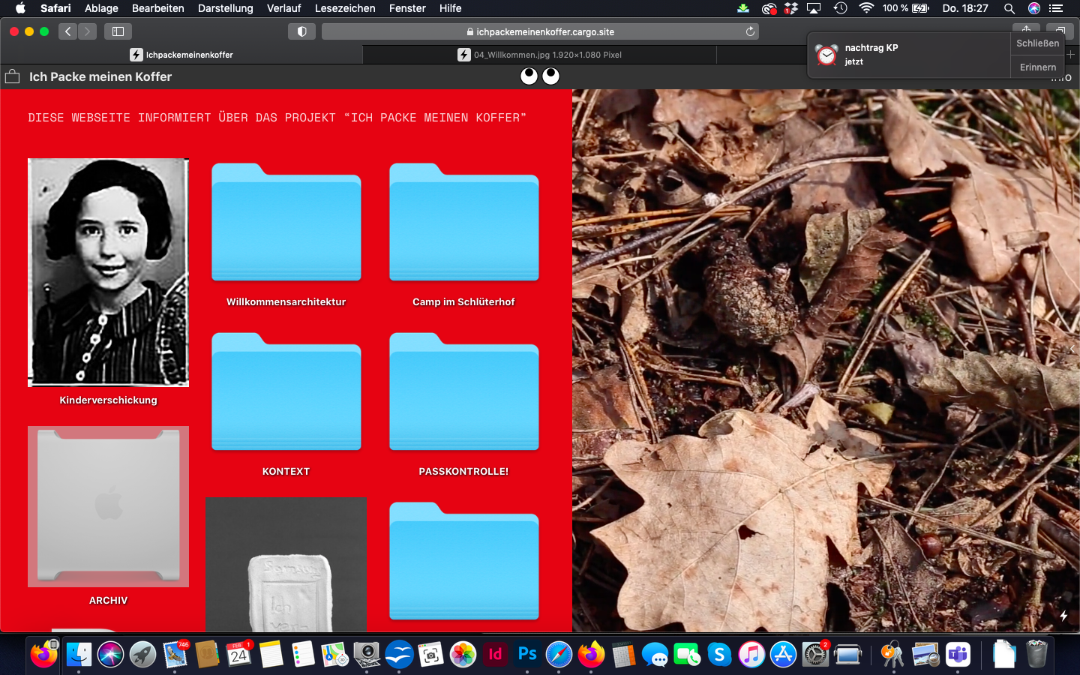
Task: Click the Dropbox menu bar icon
Action: [791, 8]
